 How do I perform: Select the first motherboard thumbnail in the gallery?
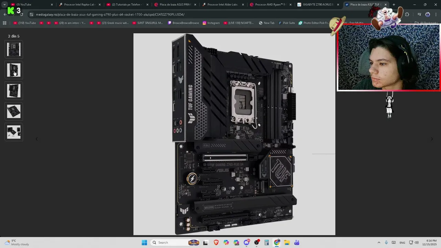(14, 50)
